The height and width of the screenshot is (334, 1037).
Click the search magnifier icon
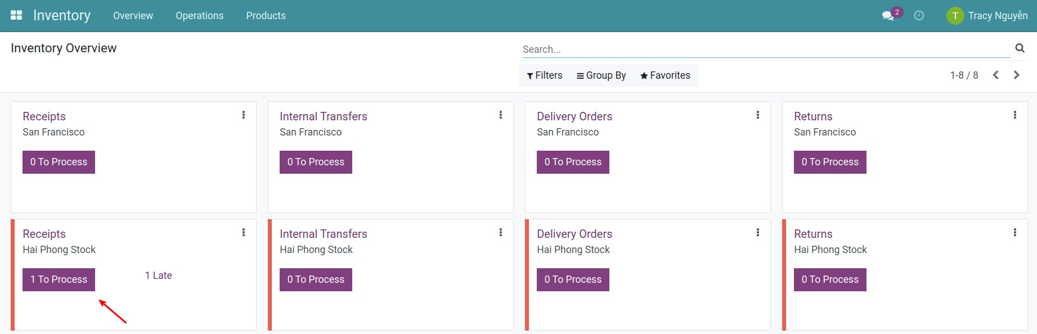[x=1020, y=48]
